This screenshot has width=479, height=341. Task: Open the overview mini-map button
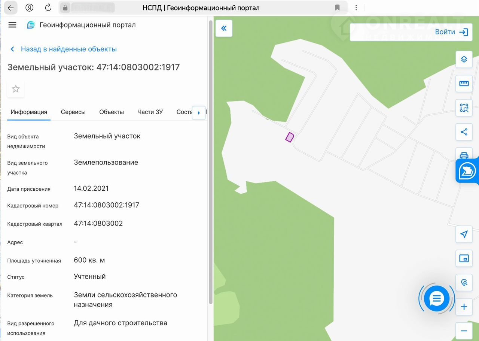coord(464,259)
